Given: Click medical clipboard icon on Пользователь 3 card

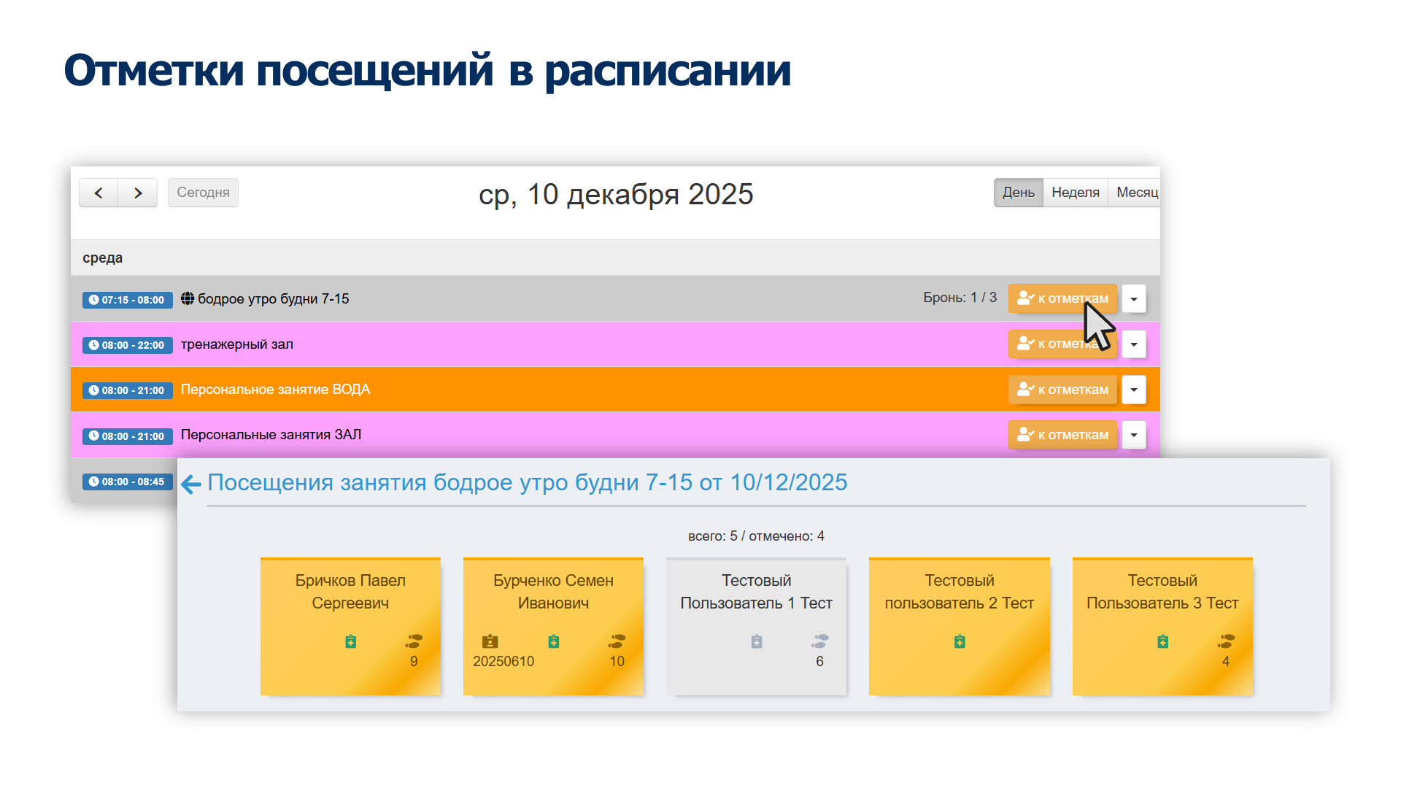Looking at the screenshot, I should [x=1163, y=641].
